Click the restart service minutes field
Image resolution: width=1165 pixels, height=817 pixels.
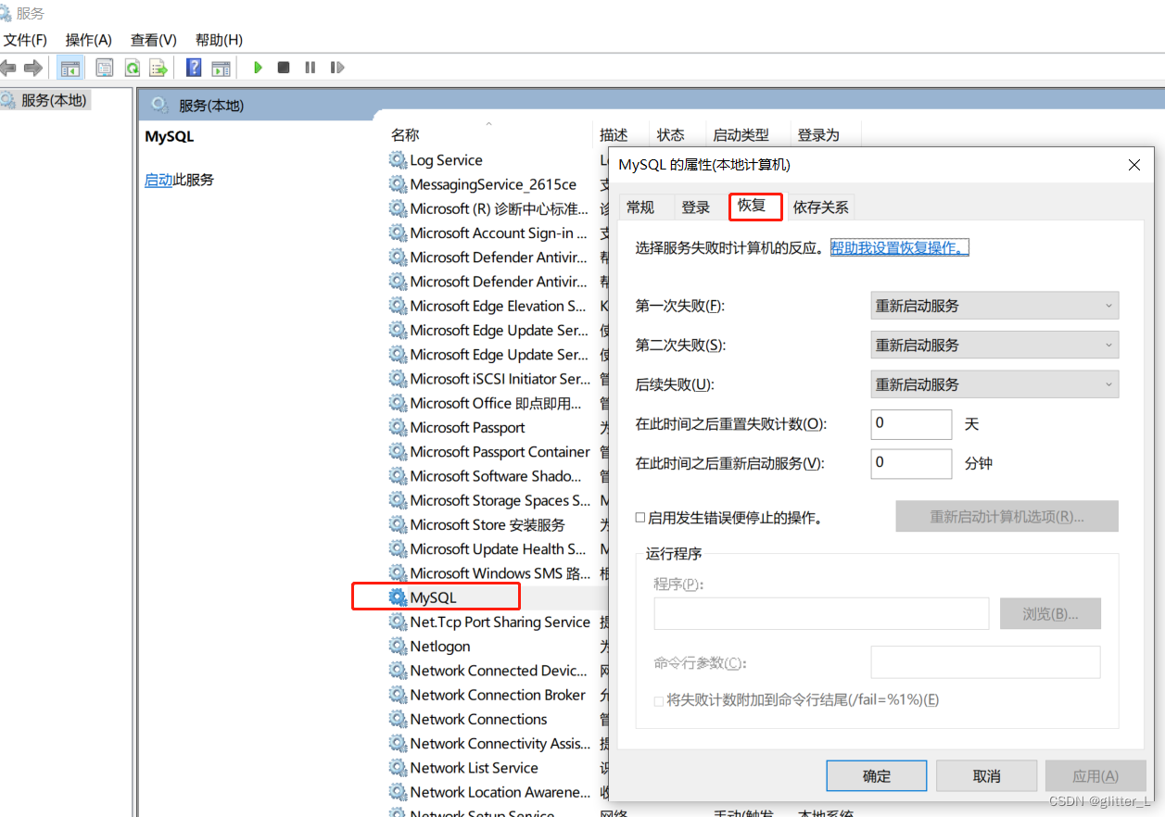911,463
